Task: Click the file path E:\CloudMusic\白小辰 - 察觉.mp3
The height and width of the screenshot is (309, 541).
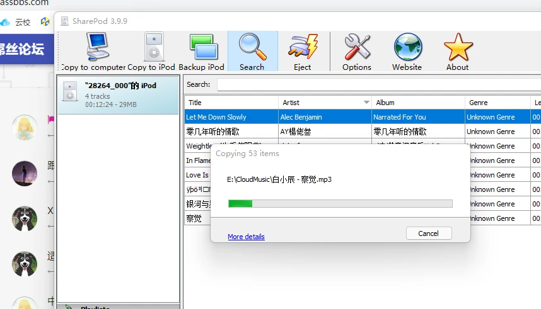Action: point(279,179)
